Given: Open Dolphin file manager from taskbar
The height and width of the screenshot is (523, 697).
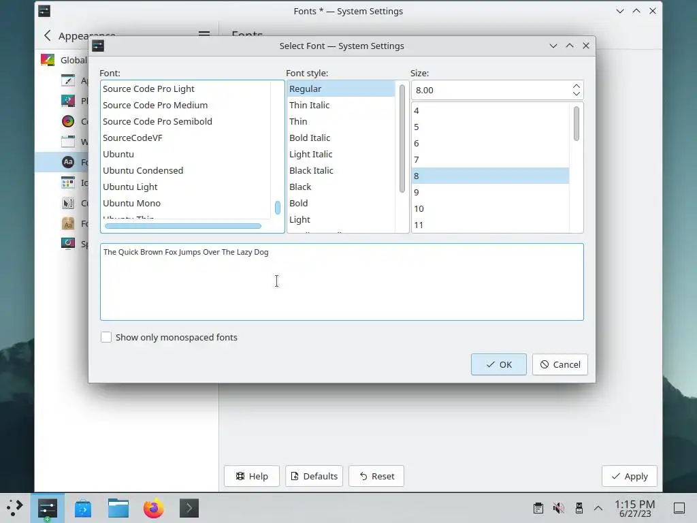Looking at the screenshot, I should tap(118, 508).
